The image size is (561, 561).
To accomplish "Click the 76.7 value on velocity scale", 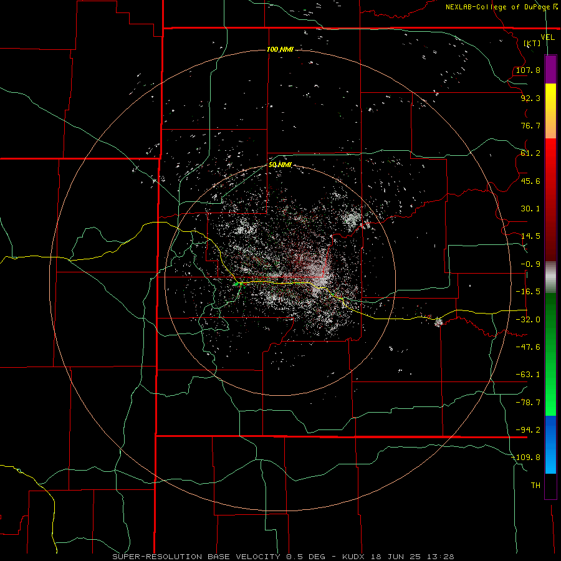I will click(x=530, y=125).
